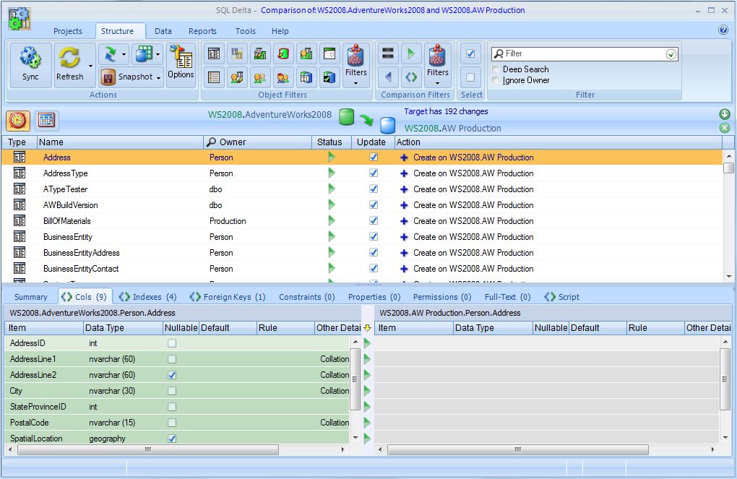Click object list scrollbar down arrow

pos(728,277)
